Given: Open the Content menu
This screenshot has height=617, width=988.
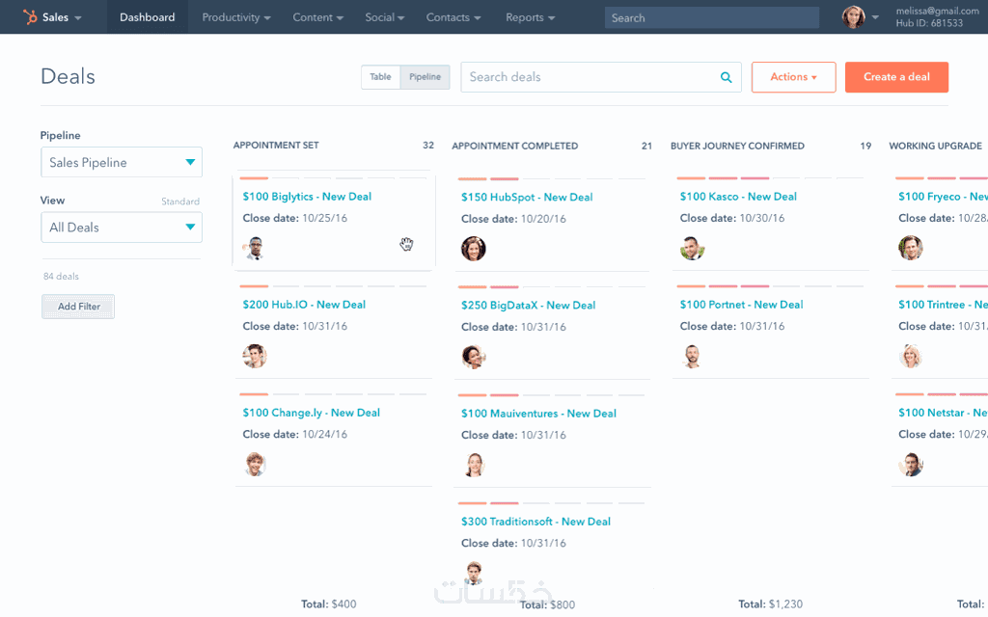Looking at the screenshot, I should coord(317,17).
